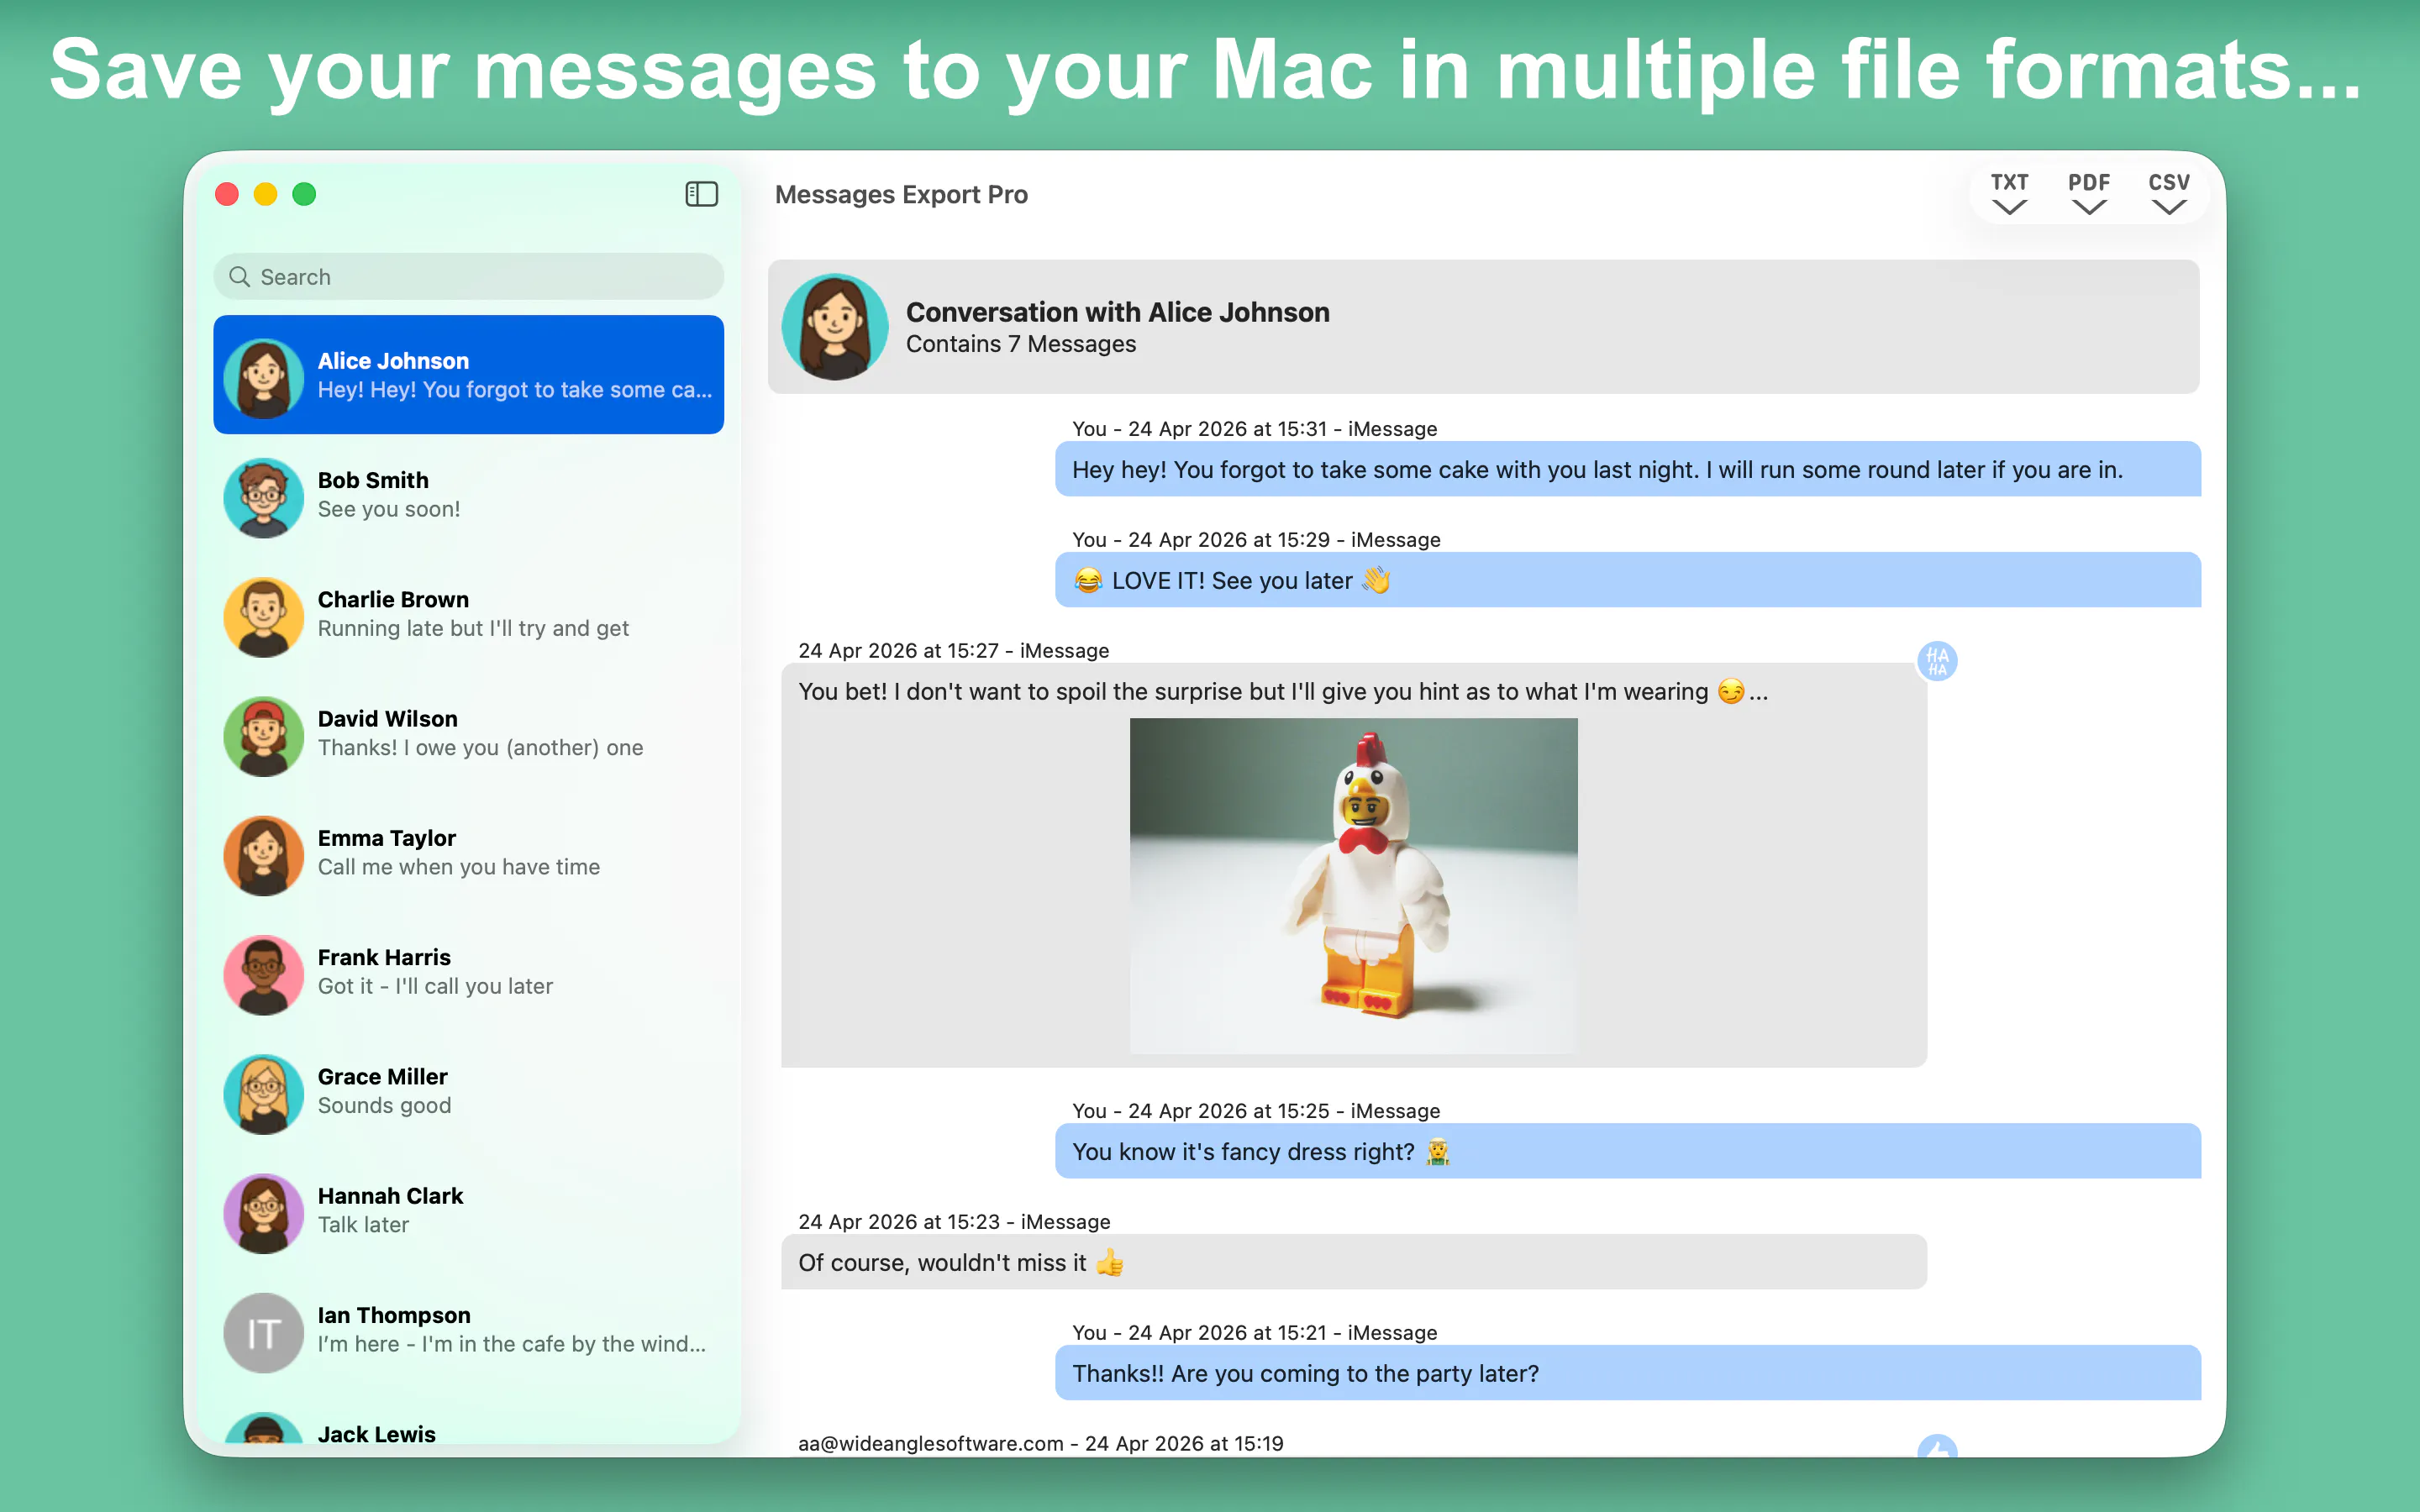Click David Wilson's avatar icon
2420x1512 pixels.
[x=264, y=736]
